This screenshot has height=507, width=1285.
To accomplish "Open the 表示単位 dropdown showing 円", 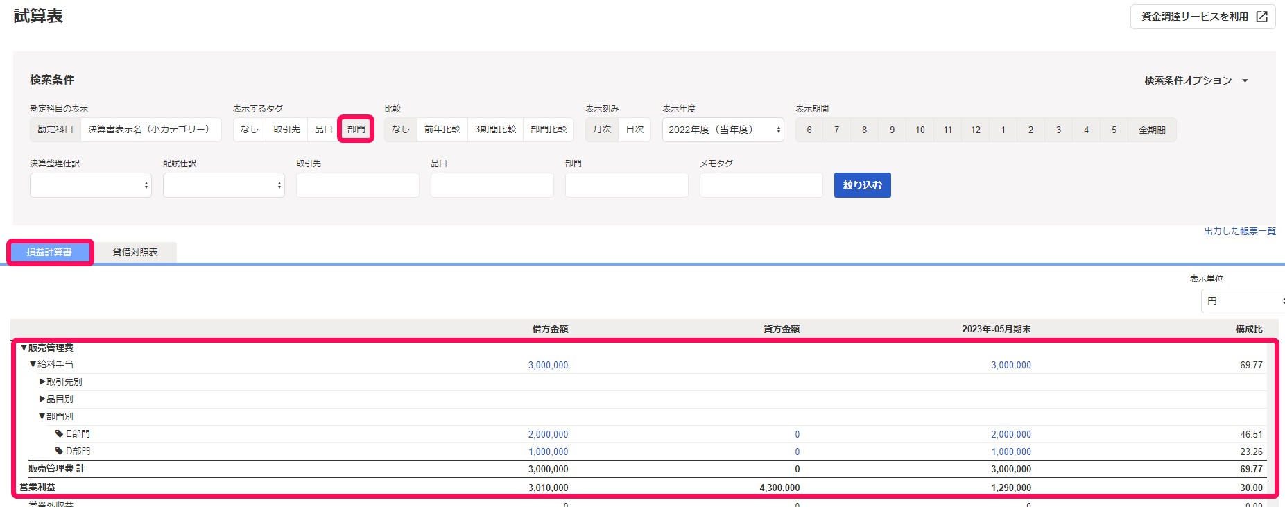I will tap(1243, 301).
